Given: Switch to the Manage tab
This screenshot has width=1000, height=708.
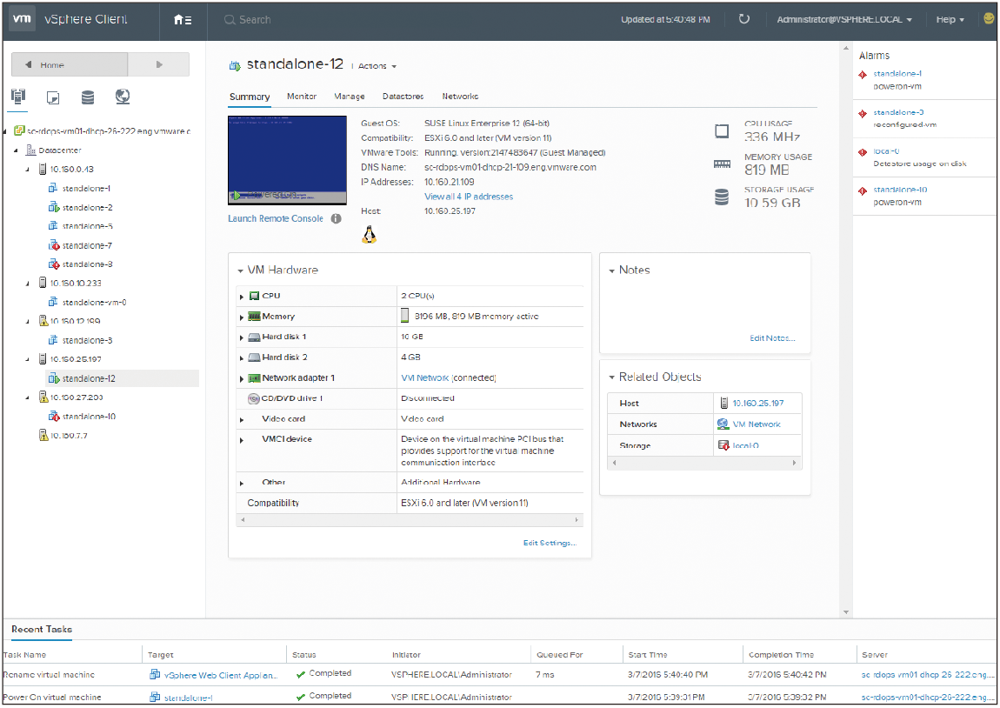Looking at the screenshot, I should [350, 97].
